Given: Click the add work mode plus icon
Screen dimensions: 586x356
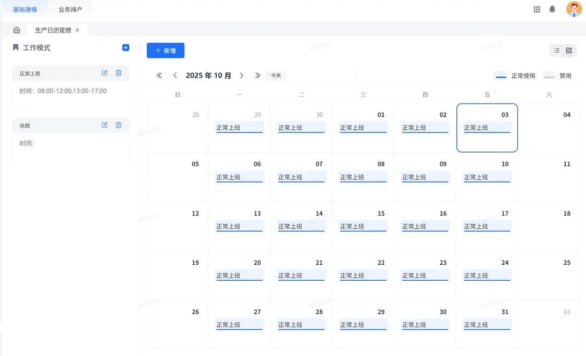Looking at the screenshot, I should (126, 48).
